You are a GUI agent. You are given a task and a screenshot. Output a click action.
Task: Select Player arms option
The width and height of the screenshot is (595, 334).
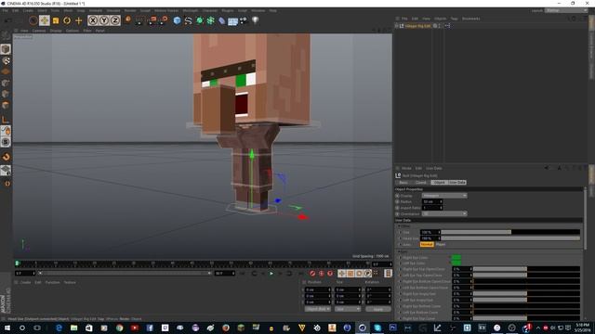click(441, 245)
